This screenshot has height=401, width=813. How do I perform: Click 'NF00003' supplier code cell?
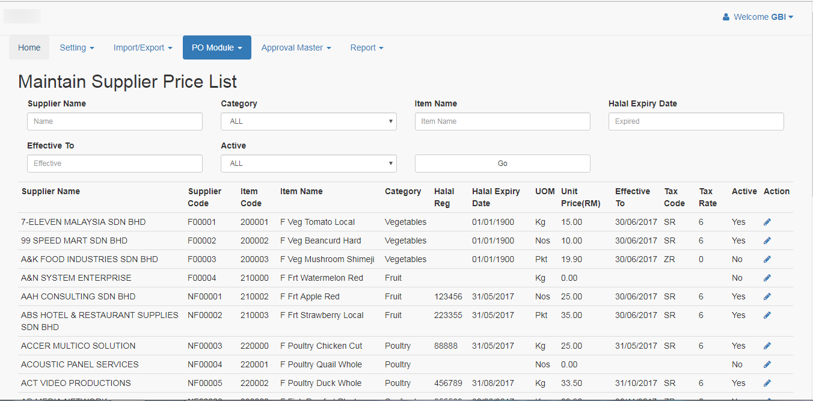[204, 346]
